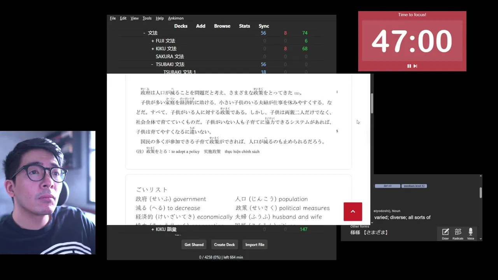Click dictionary panel scroll-down arrow
This screenshot has height=280, width=498.
pyautogui.click(x=481, y=239)
